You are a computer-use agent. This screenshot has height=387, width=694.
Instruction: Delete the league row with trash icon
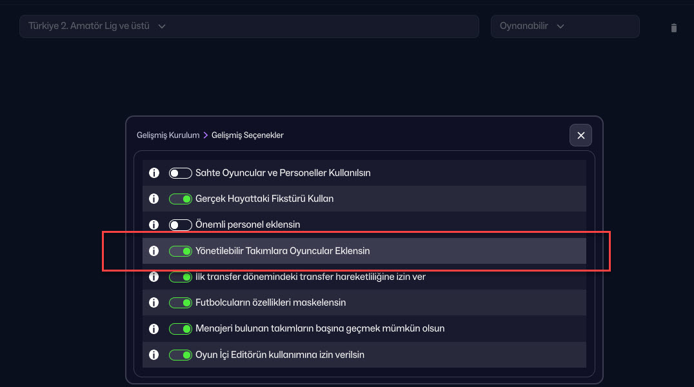(x=673, y=28)
